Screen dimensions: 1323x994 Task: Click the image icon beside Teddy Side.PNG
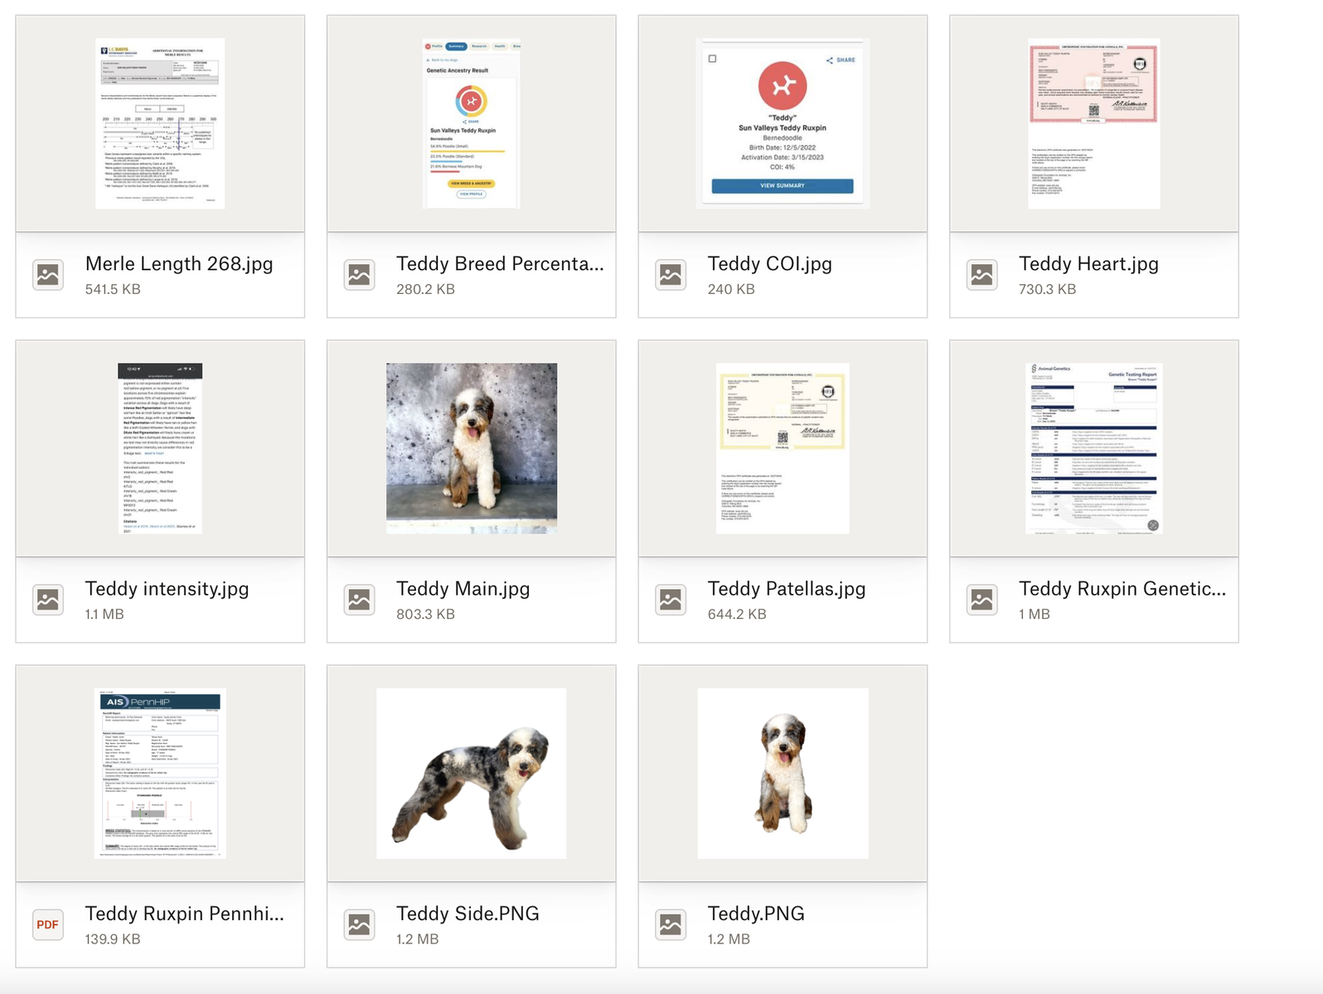(360, 924)
